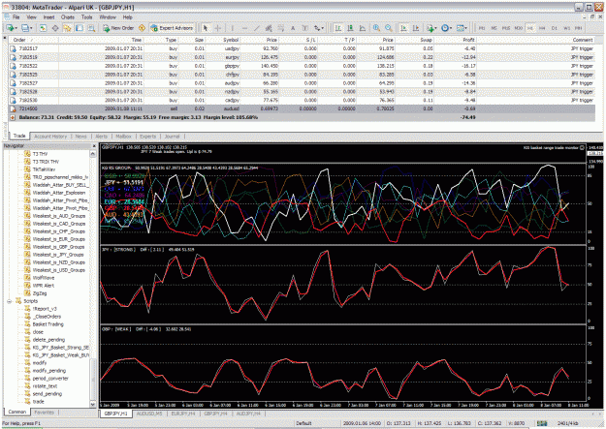Open the new chart dropdown icon

coord(12,28)
